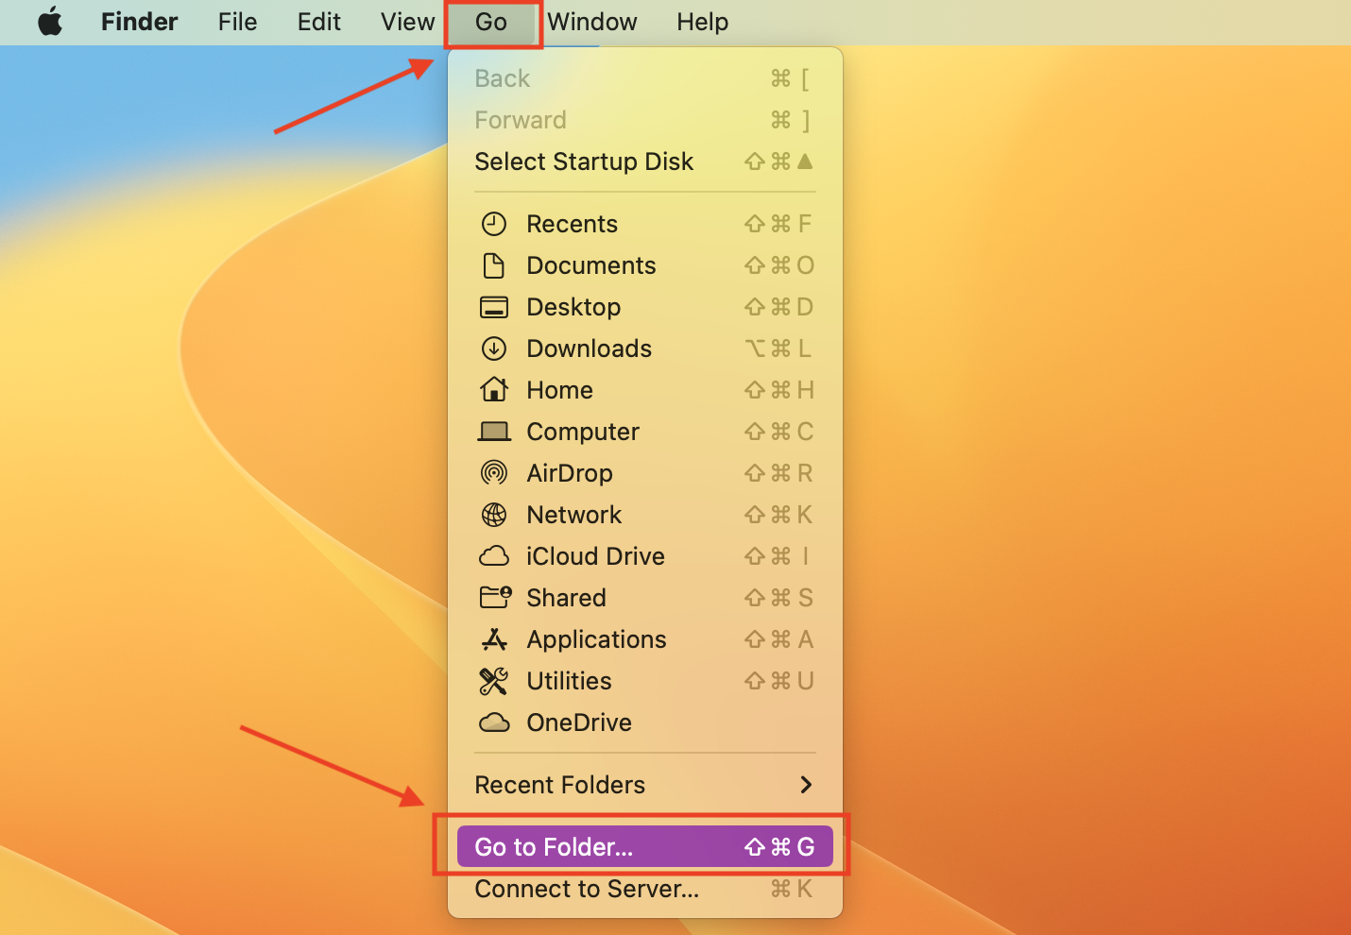Click the Documents page icon
Image resolution: width=1351 pixels, height=935 pixels.
coord(493,265)
